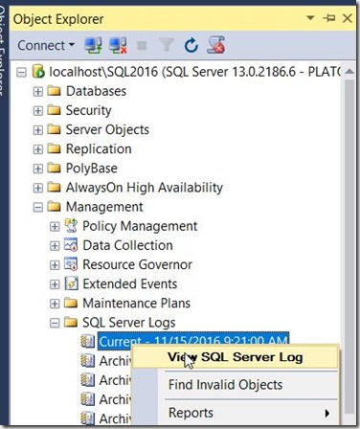
Task: Open the Object Explorer window position menu arrow
Action: coord(310,18)
